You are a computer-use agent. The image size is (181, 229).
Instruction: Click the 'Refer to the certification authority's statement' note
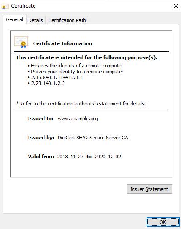point(81,104)
